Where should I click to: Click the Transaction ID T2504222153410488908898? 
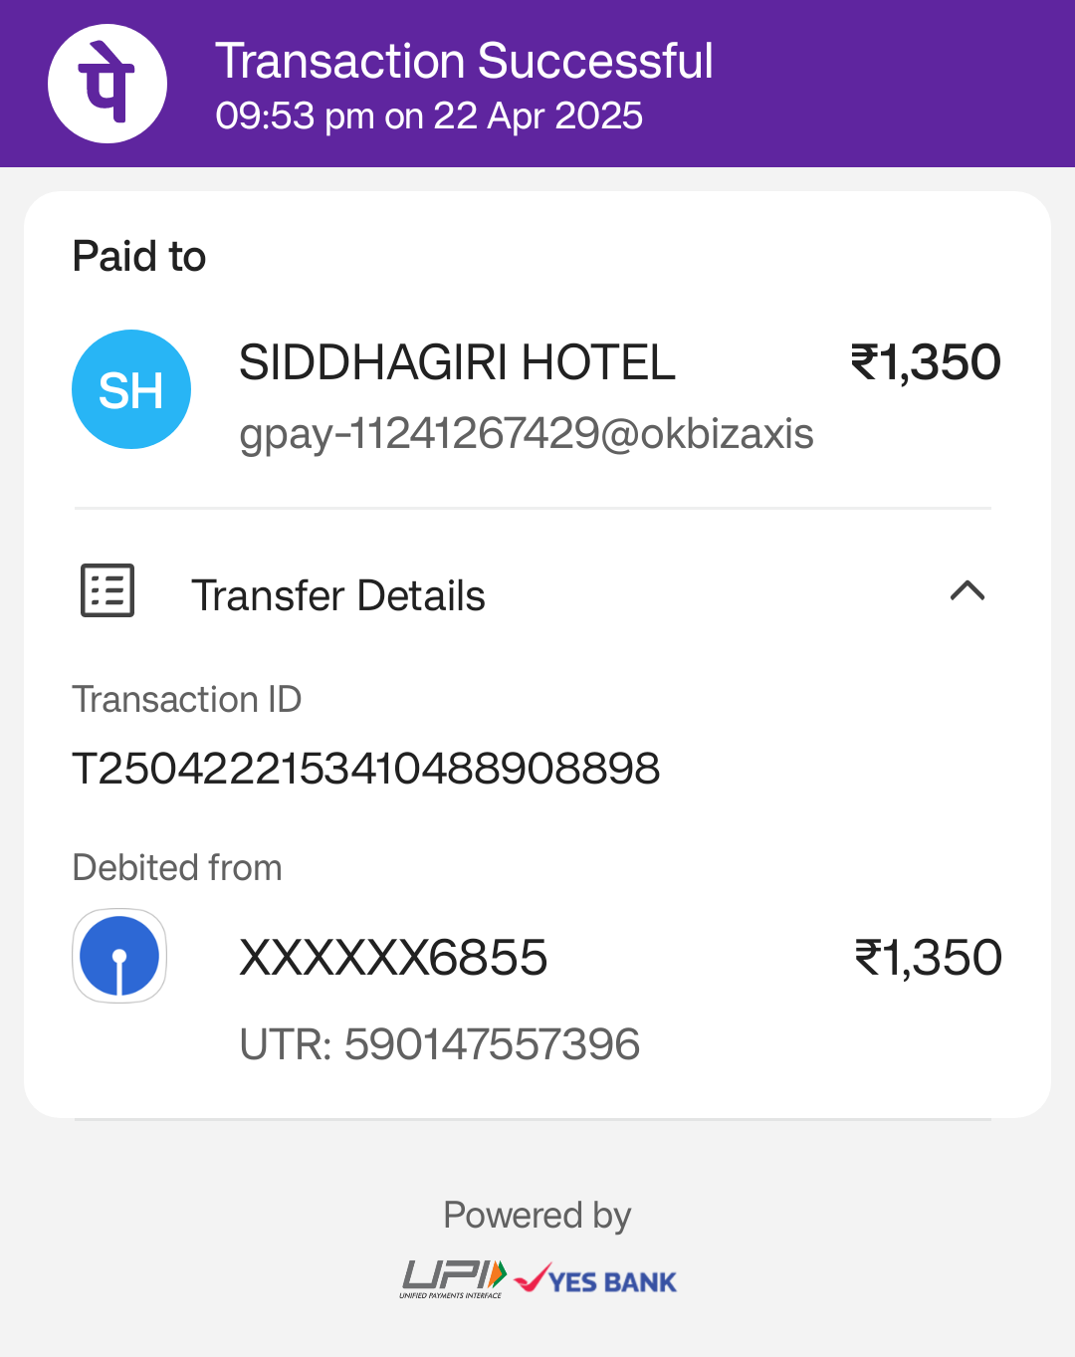point(366,769)
